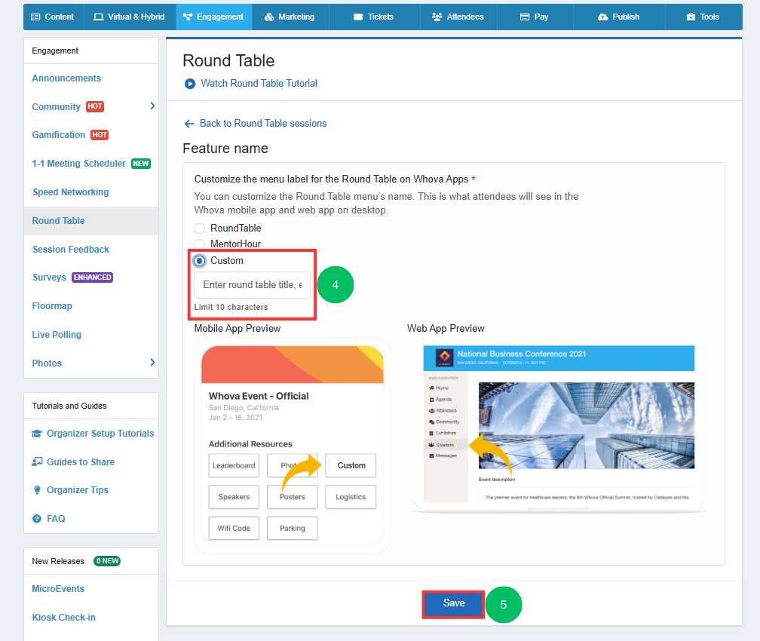Switch to the Tickets tab
The width and height of the screenshot is (760, 641).
coord(374,17)
